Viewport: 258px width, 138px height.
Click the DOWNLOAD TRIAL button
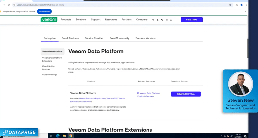point(186,94)
